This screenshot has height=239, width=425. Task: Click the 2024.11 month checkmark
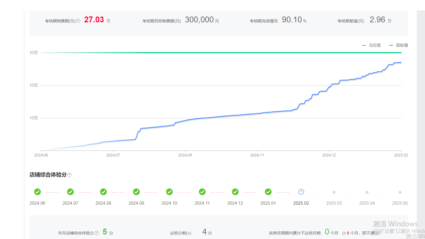pos(202,192)
